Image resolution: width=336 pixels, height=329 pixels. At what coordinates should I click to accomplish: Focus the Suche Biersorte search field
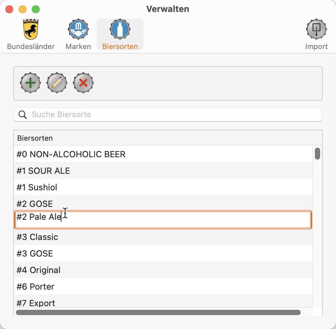[168, 115]
